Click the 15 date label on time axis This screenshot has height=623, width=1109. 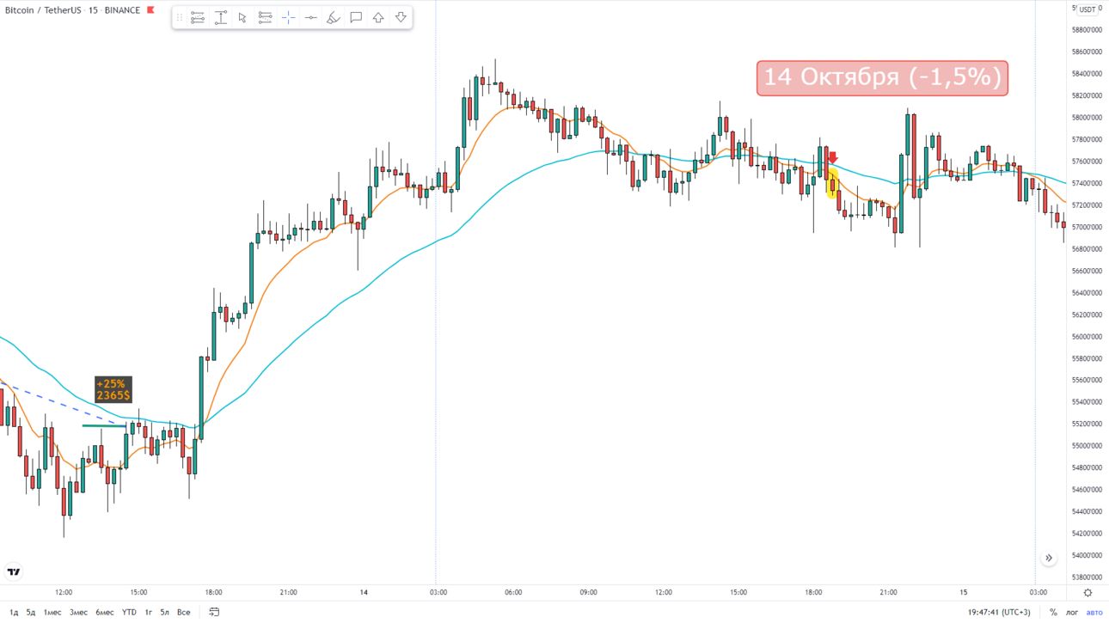(x=964, y=593)
